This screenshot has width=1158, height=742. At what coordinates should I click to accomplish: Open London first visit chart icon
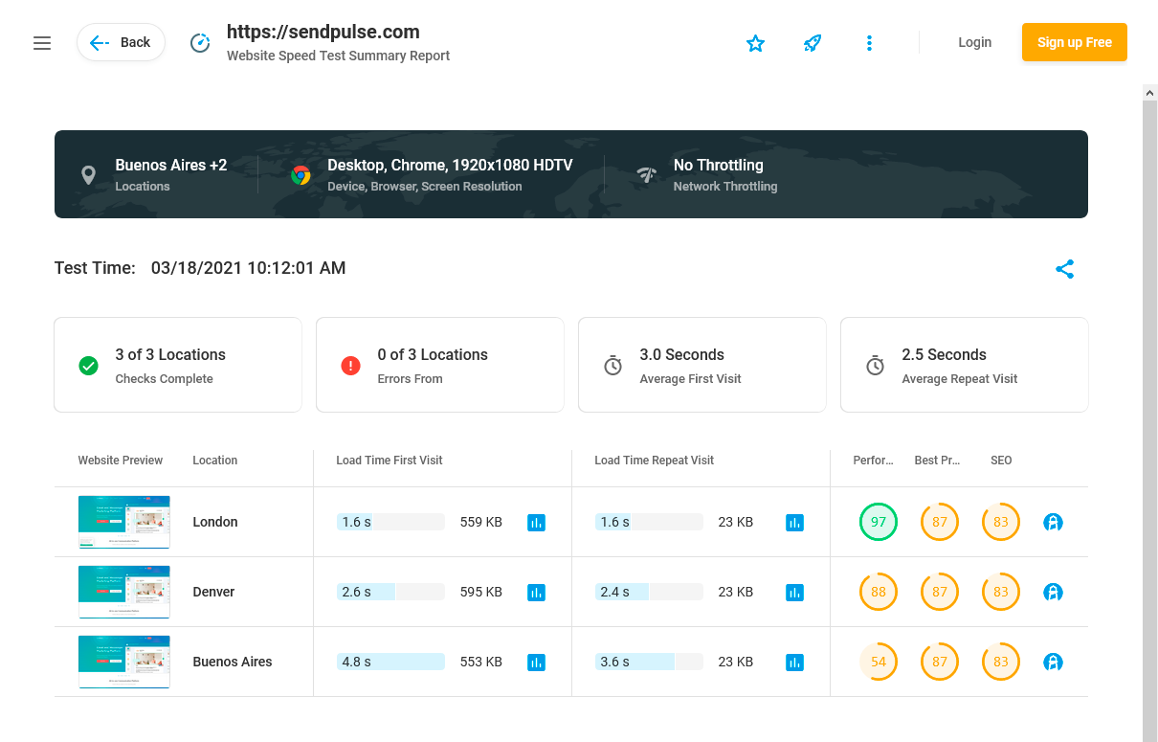click(536, 523)
